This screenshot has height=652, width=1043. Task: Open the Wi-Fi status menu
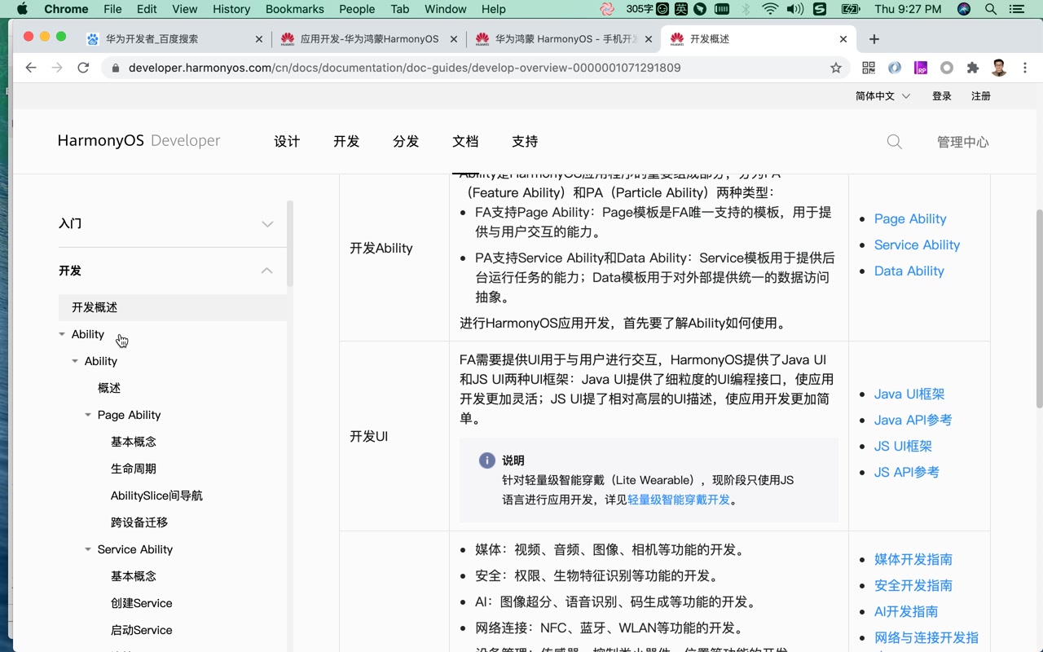pyautogui.click(x=770, y=9)
